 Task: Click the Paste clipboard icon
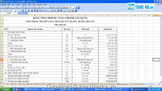pyautogui.click(x=35, y=8)
